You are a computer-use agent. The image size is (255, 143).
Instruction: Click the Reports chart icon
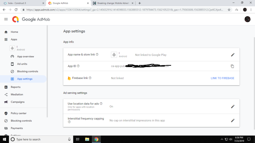pyautogui.click(x=6, y=87)
